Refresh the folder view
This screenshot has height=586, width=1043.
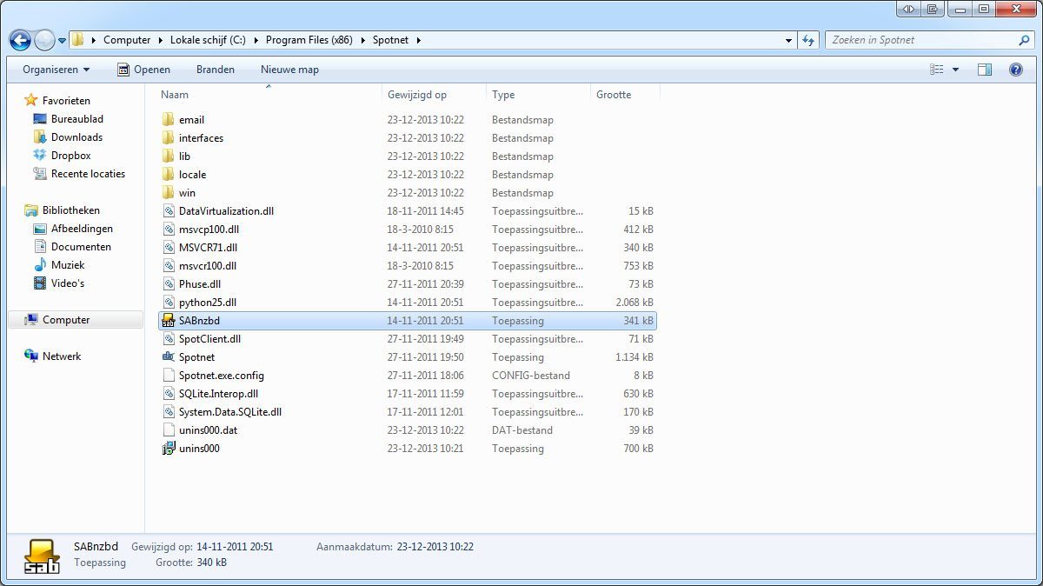[x=809, y=40]
